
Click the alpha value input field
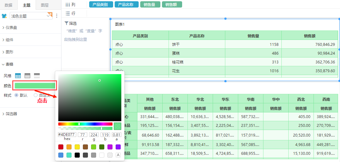pyautogui.click(x=117, y=135)
